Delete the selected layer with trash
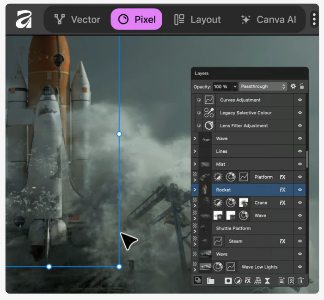324x300 pixels. (x=301, y=281)
